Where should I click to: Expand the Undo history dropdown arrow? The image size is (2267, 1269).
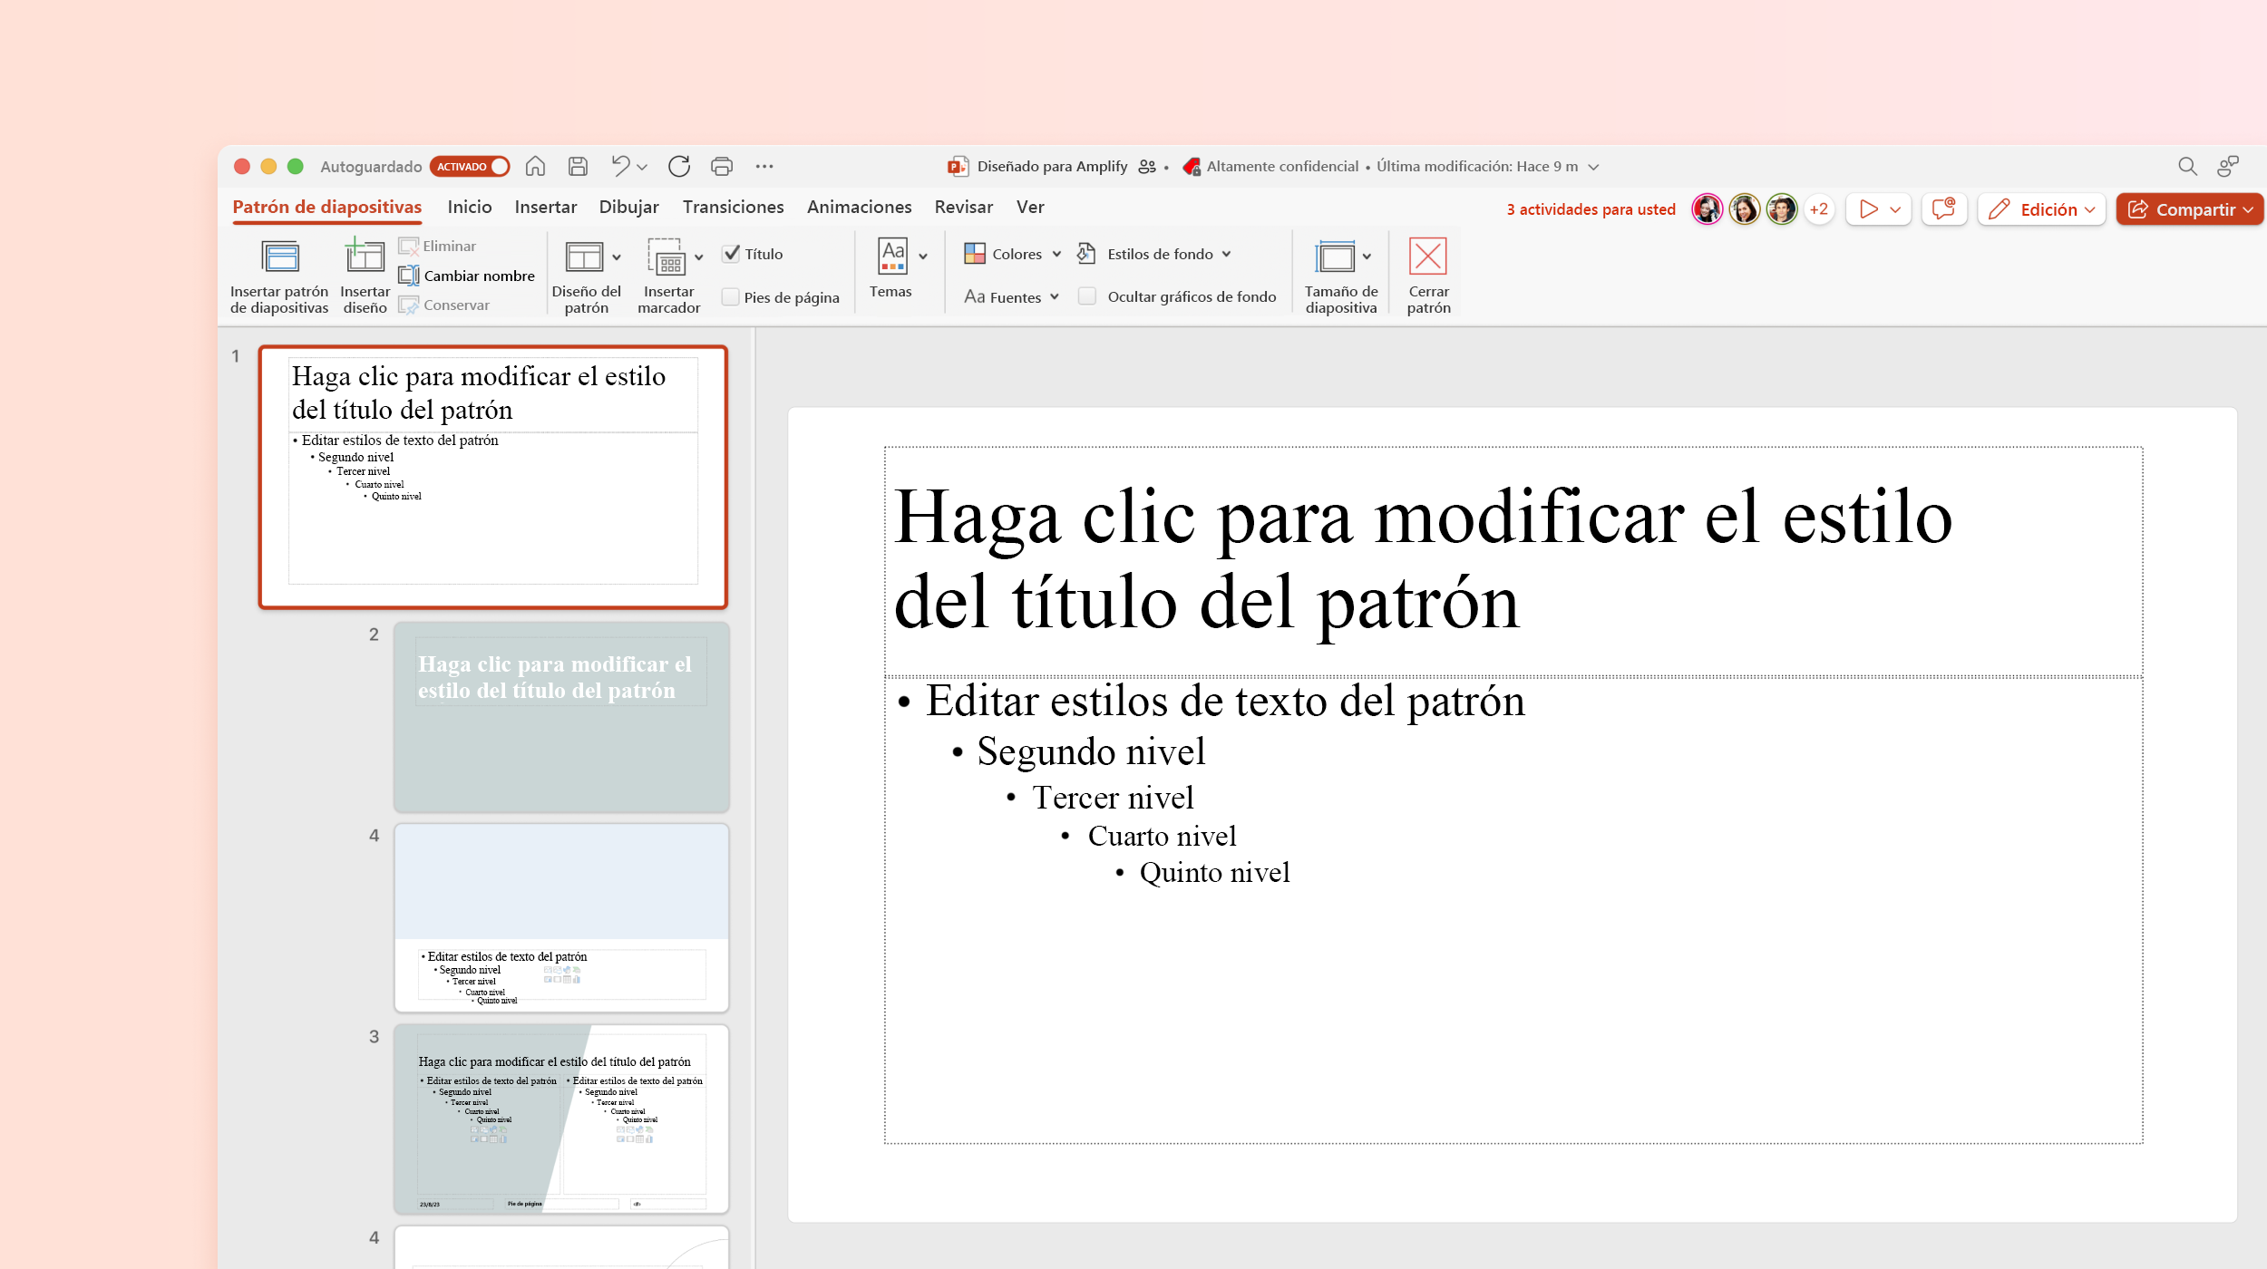click(642, 167)
